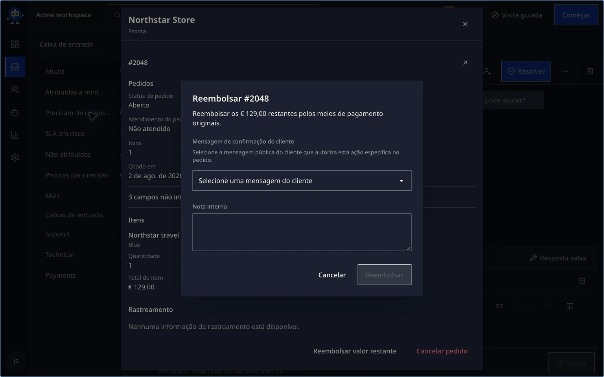Open the Payments inbox
The image size is (604, 377).
(61, 276)
